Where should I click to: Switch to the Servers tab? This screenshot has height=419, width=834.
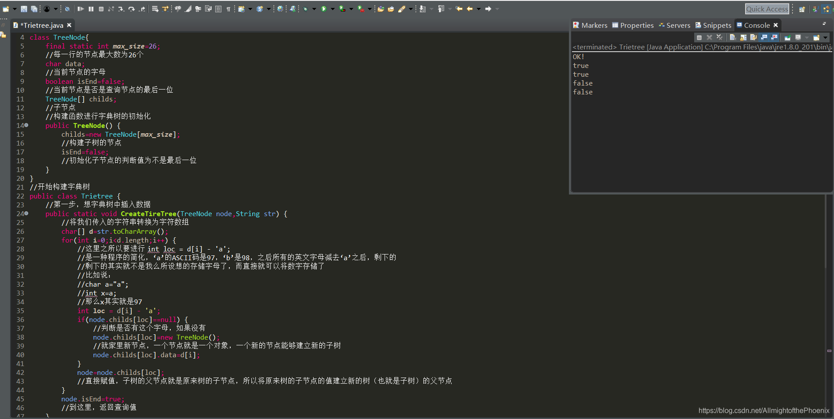(x=674, y=25)
